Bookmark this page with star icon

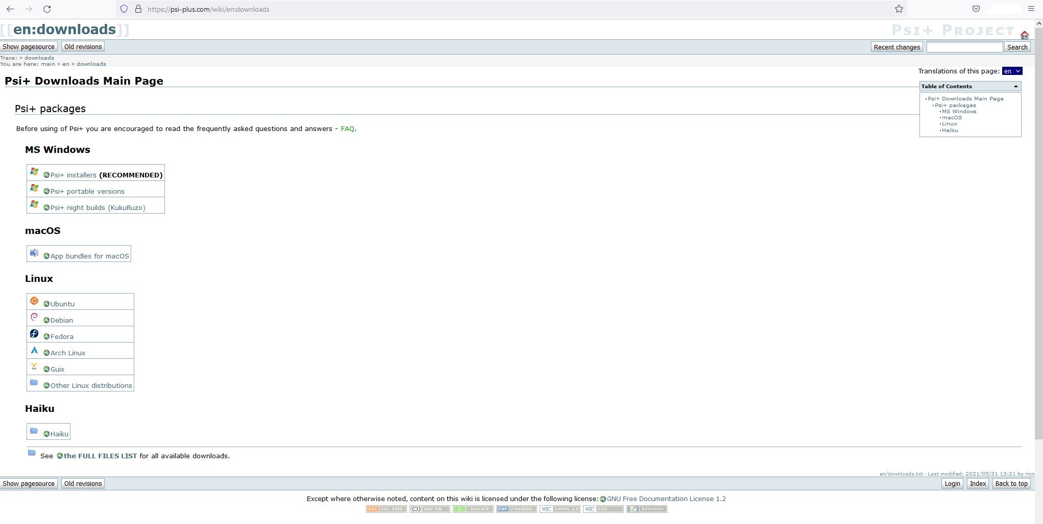[899, 9]
